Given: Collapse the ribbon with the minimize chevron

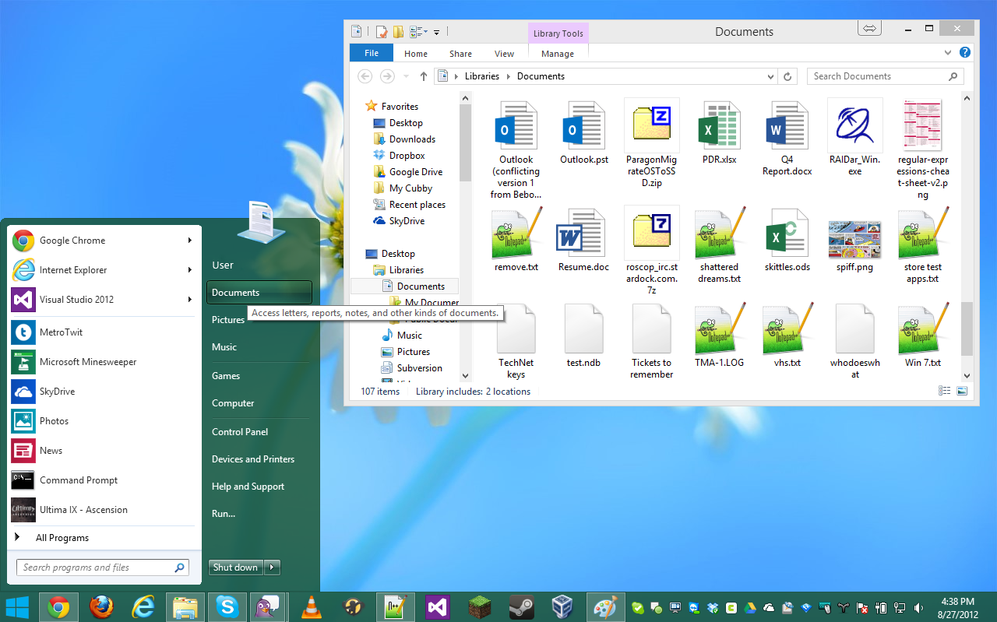Looking at the screenshot, I should (948, 52).
